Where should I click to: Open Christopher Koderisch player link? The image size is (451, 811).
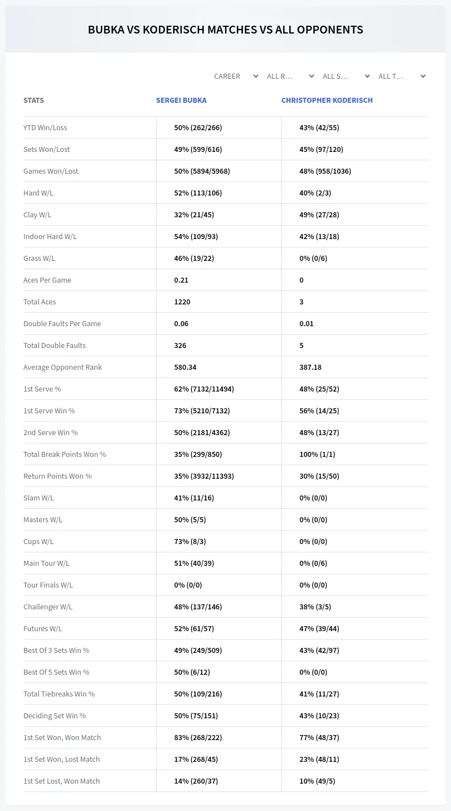pyautogui.click(x=327, y=101)
